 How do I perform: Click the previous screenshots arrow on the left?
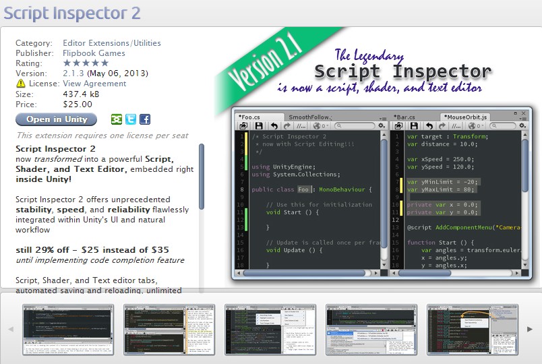point(11,329)
